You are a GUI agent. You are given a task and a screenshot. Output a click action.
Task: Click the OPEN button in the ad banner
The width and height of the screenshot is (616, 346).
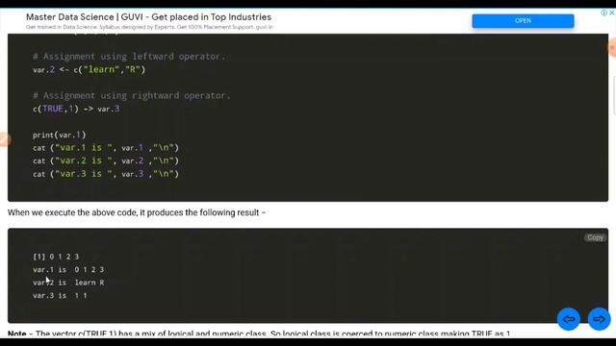click(x=523, y=21)
